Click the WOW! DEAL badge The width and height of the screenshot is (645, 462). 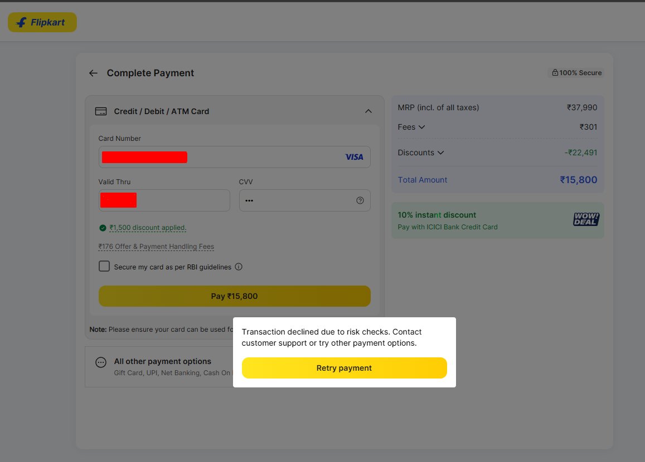[x=586, y=219]
